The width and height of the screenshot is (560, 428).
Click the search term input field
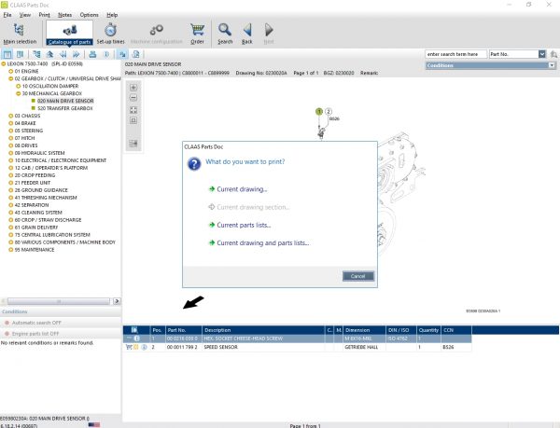pyautogui.click(x=455, y=54)
